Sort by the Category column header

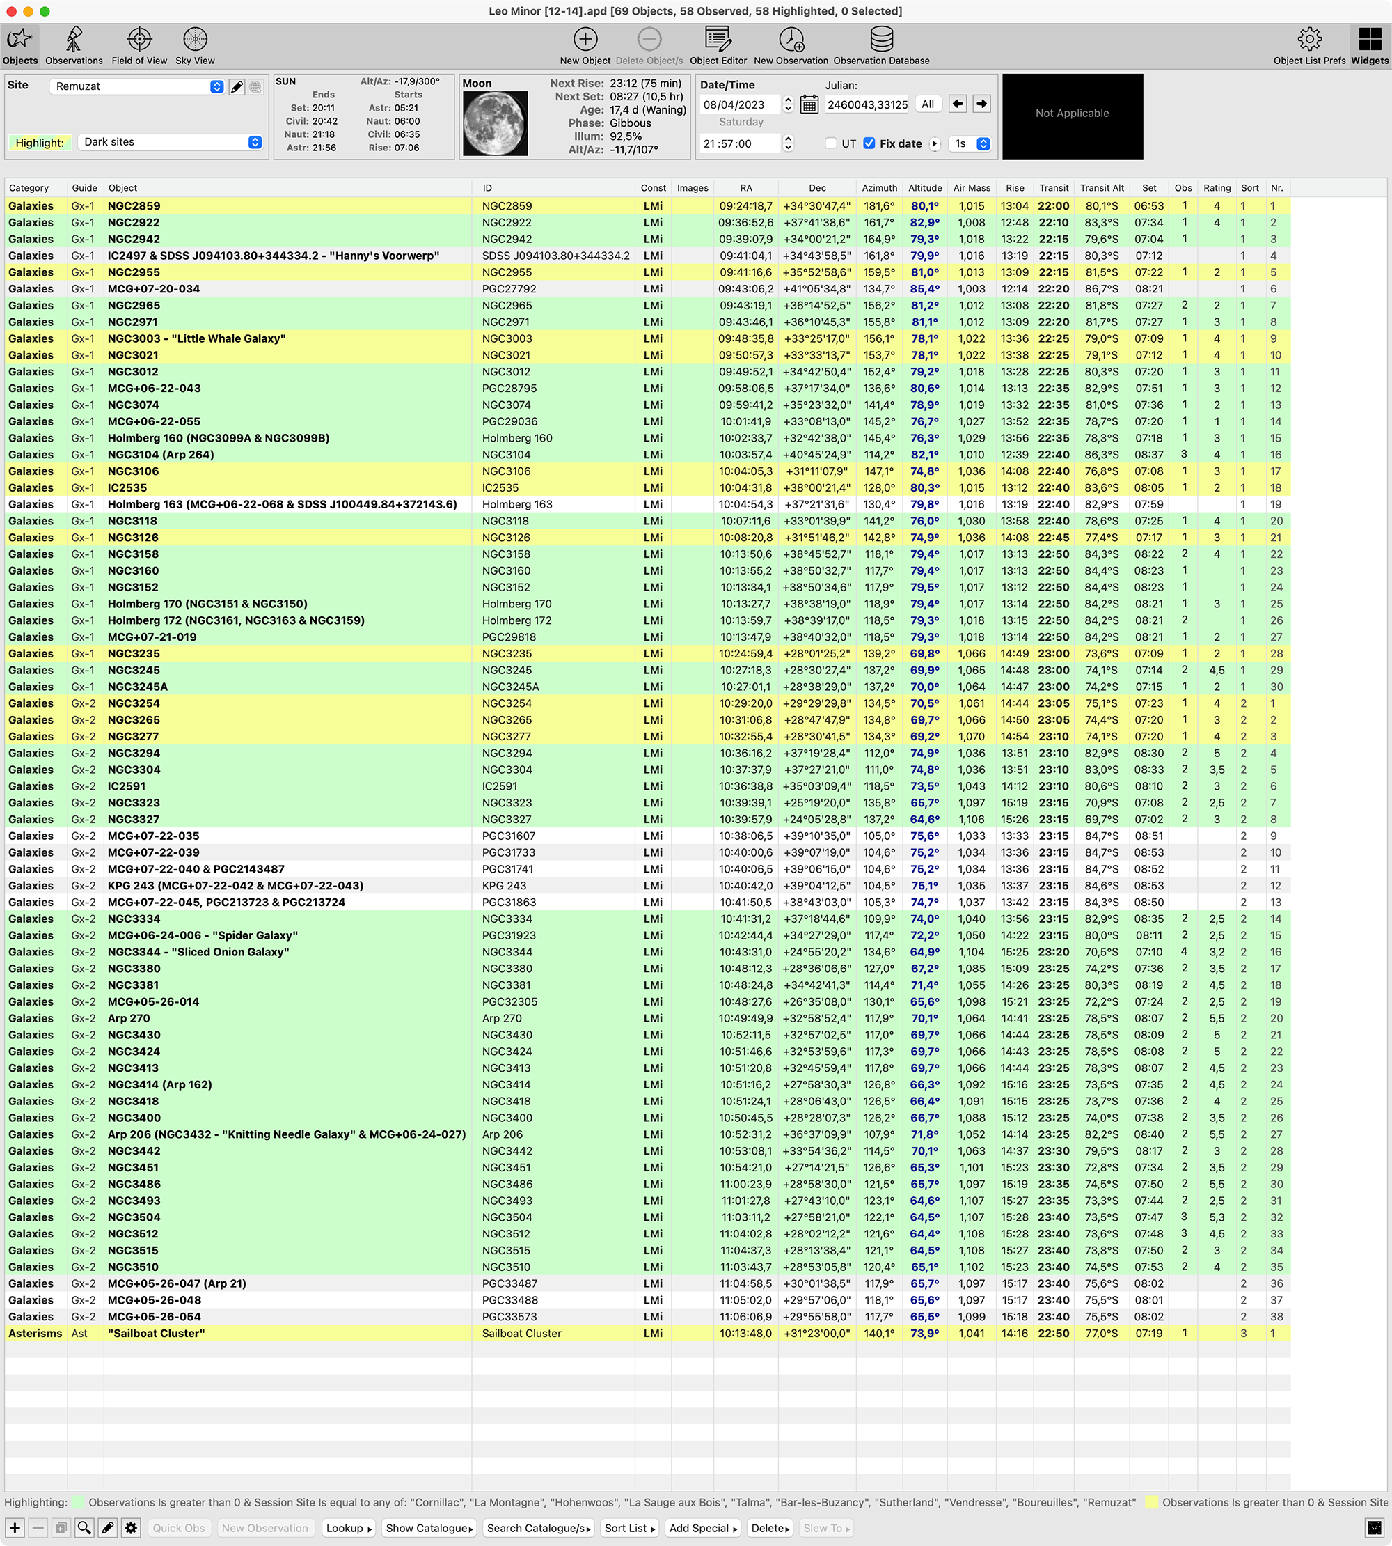click(36, 188)
